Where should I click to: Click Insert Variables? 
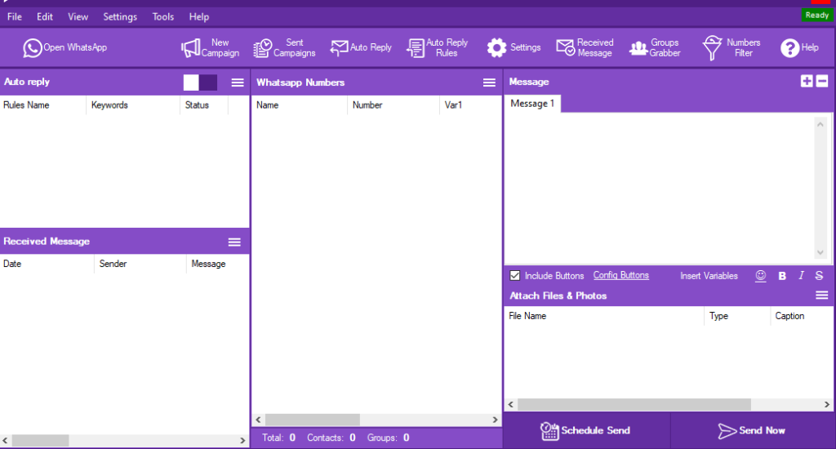709,276
